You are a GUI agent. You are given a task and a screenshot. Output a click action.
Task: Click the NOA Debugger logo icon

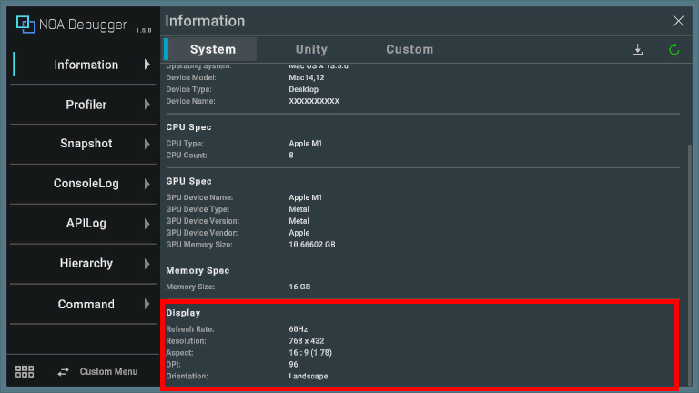point(25,24)
